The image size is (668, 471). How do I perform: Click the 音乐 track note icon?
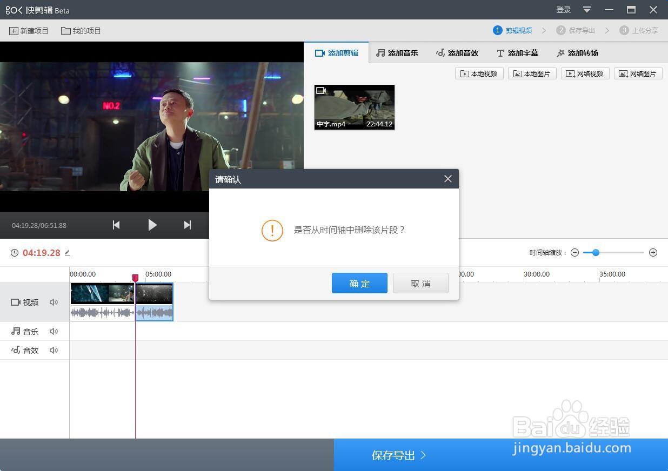16,331
